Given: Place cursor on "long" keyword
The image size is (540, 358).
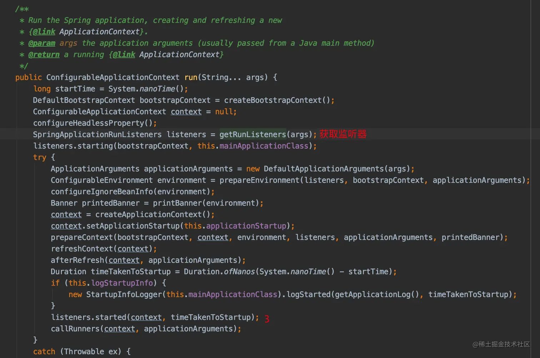Looking at the screenshot, I should (42, 89).
